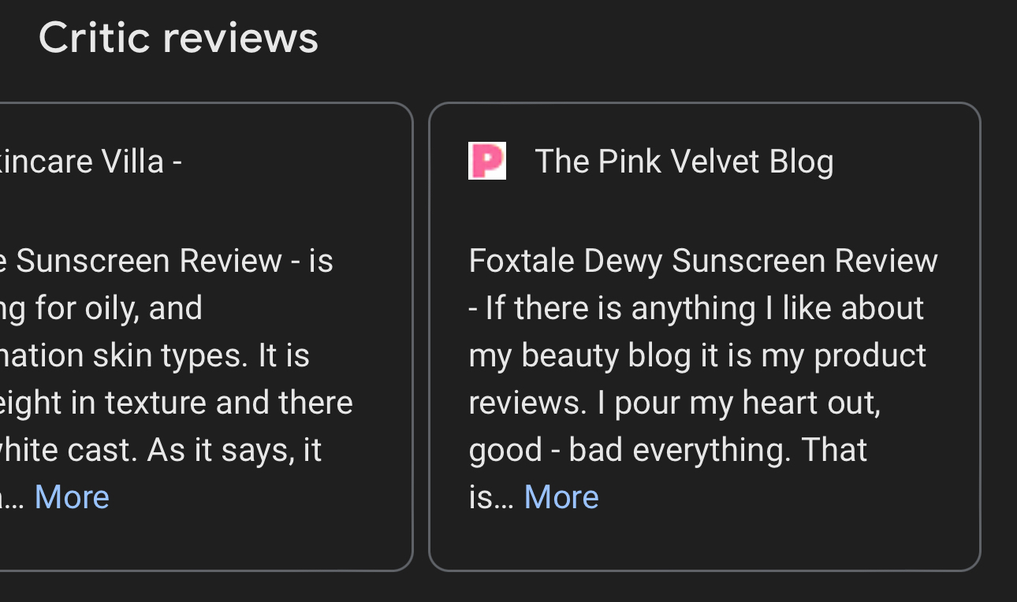
Task: Open The Pink Velvet Blog source title
Action: pyautogui.click(x=684, y=162)
